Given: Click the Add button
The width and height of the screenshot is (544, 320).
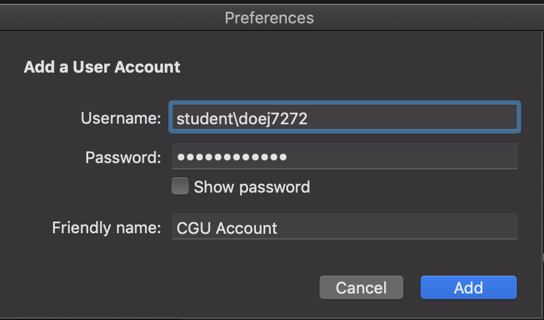Looking at the screenshot, I should point(468,287).
